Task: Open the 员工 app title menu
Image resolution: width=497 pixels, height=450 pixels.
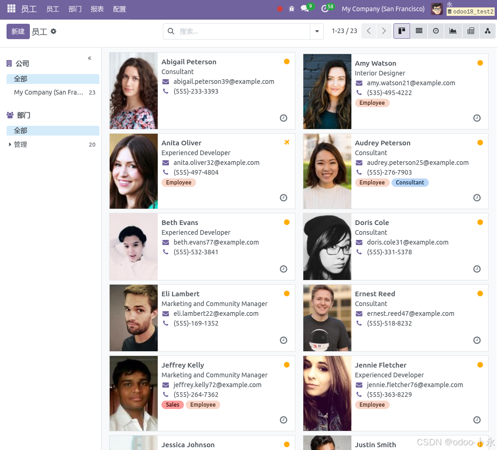Action: 29,9
